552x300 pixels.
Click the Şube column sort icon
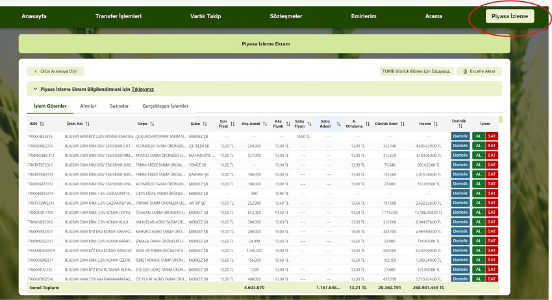coord(204,123)
